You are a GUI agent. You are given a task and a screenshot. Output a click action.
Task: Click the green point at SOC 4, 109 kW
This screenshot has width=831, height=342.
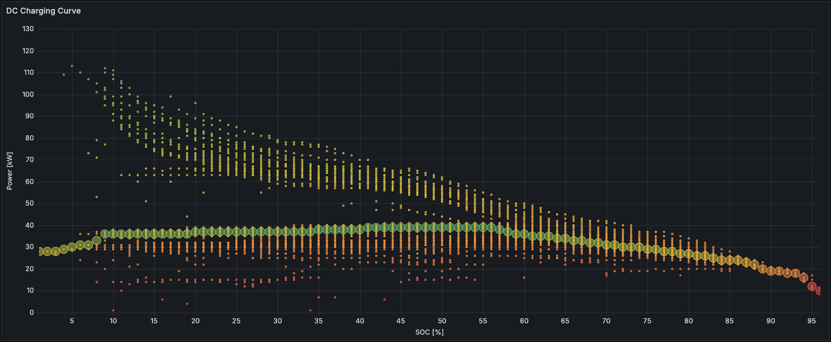(63, 75)
